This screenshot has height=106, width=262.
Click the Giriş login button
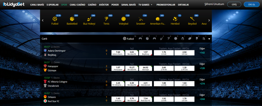tap(234, 5)
